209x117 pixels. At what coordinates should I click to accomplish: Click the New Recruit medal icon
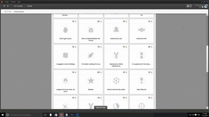141,81
